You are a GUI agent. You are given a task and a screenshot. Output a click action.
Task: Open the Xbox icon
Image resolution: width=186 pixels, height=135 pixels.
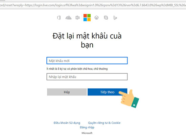coord(97,18)
